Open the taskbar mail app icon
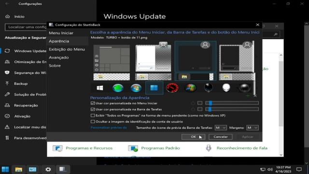The image size is (309, 174). (x=32, y=169)
